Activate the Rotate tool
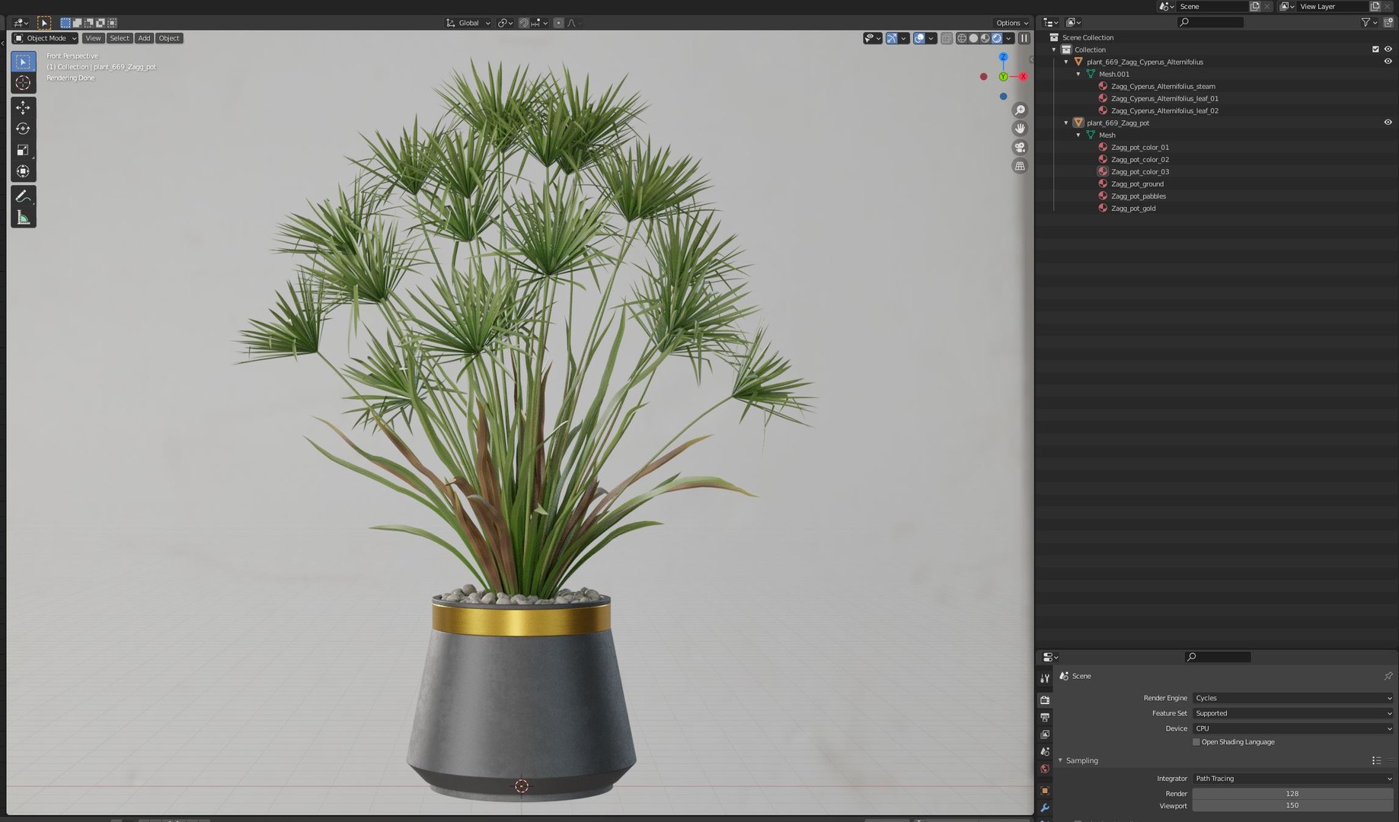1399x822 pixels. point(23,129)
